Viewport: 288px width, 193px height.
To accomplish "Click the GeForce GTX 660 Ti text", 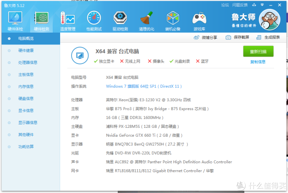I will click(144, 135).
